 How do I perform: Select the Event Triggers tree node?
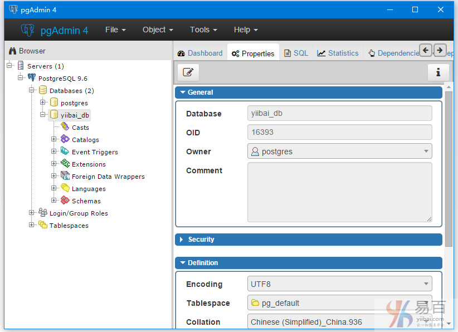click(95, 152)
